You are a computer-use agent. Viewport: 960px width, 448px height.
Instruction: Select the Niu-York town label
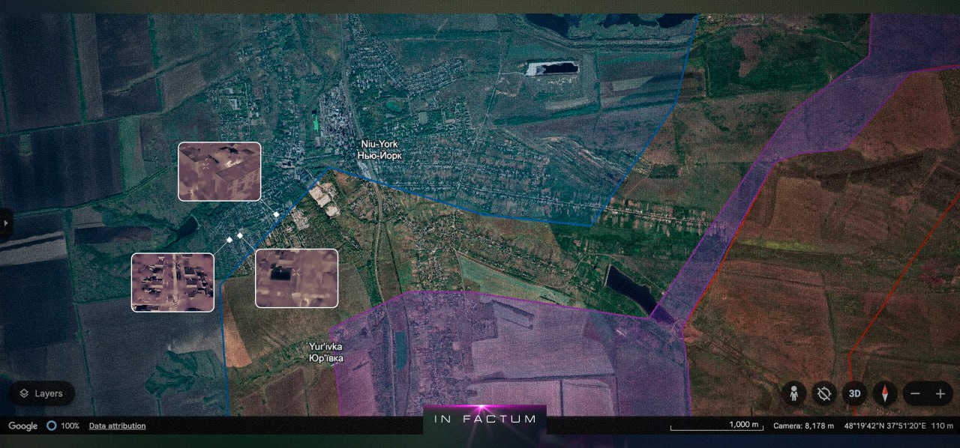(x=379, y=150)
